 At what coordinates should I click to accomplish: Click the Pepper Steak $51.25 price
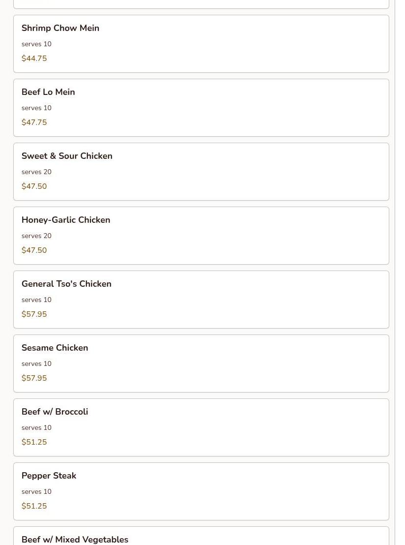click(x=34, y=506)
